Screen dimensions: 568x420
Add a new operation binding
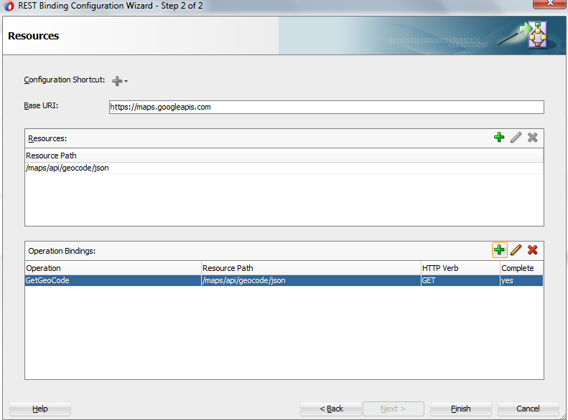499,249
